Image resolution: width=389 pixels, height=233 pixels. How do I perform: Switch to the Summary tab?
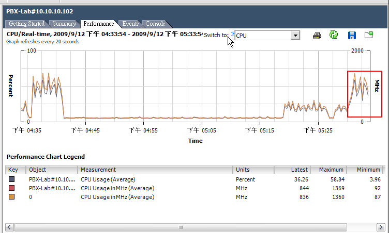click(x=64, y=24)
